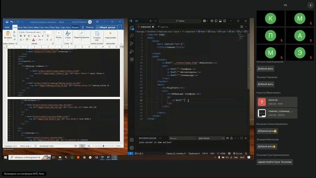The height and width of the screenshot is (178, 316).
Task: Open Manage gear icon in VS Code
Action: pyautogui.click(x=132, y=148)
